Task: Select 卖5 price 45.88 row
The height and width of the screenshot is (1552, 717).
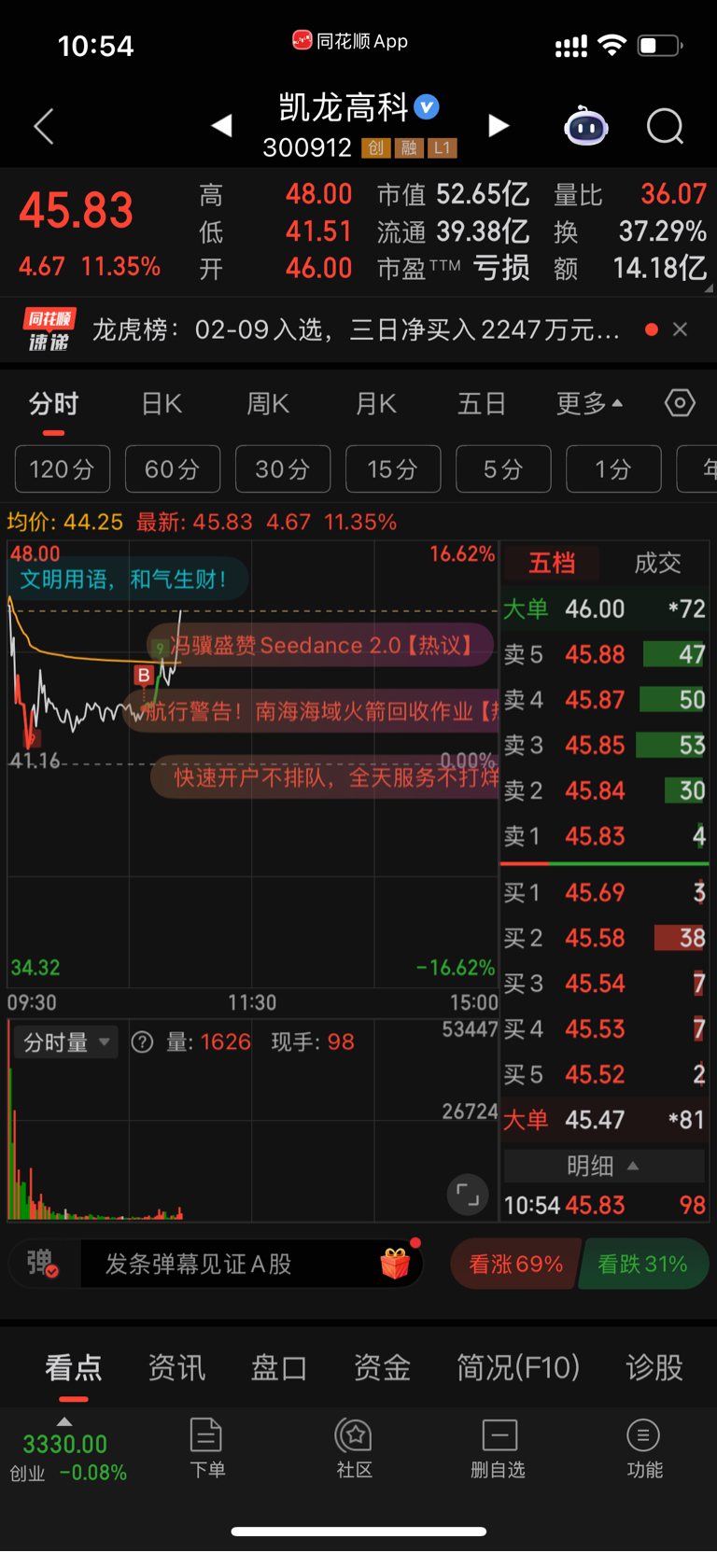Action: pyautogui.click(x=605, y=654)
